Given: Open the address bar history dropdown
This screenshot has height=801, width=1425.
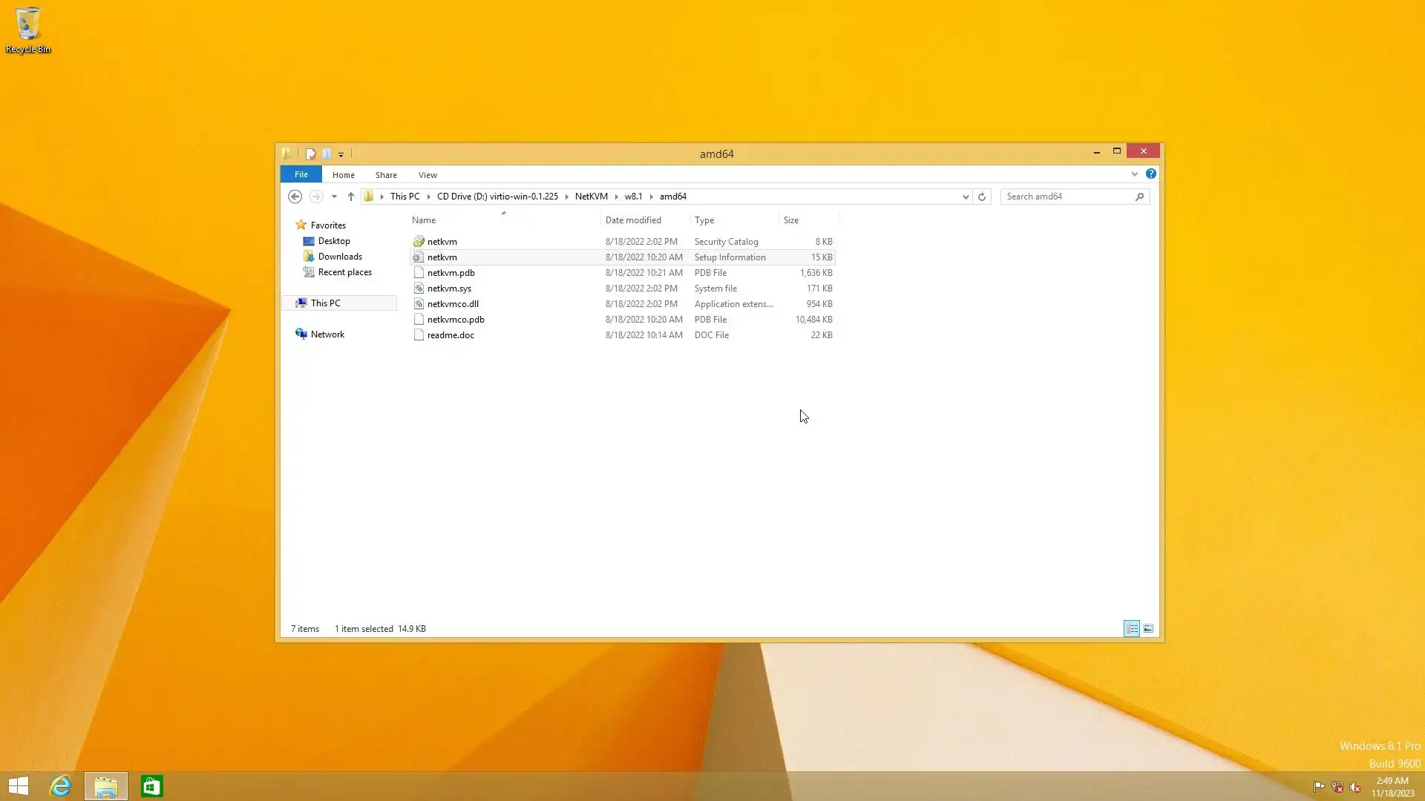Looking at the screenshot, I should (x=966, y=197).
